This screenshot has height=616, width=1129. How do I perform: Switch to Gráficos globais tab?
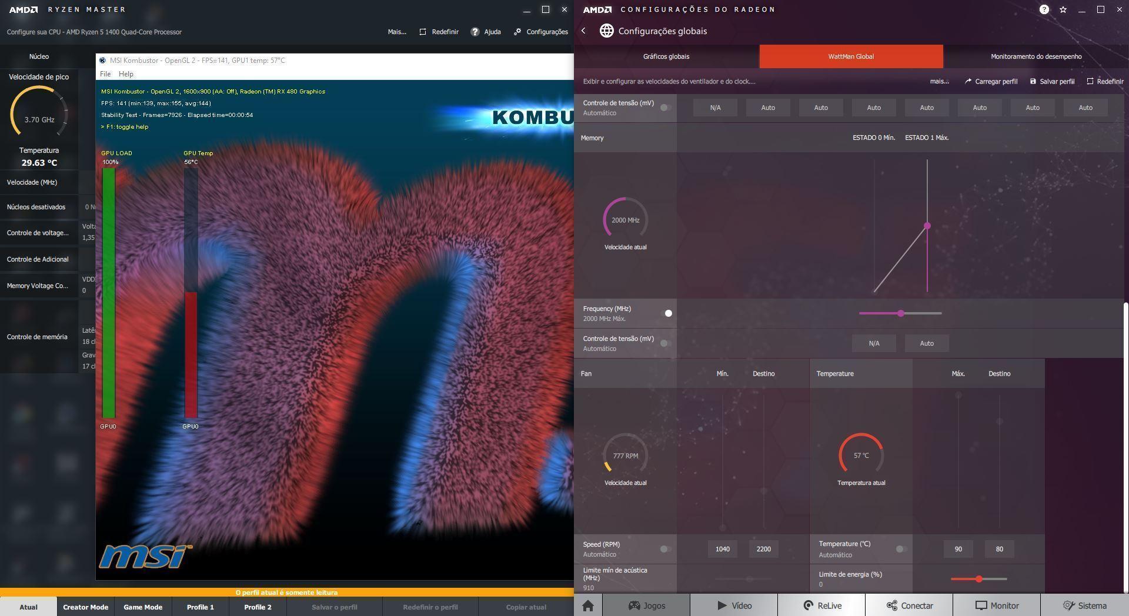[666, 56]
